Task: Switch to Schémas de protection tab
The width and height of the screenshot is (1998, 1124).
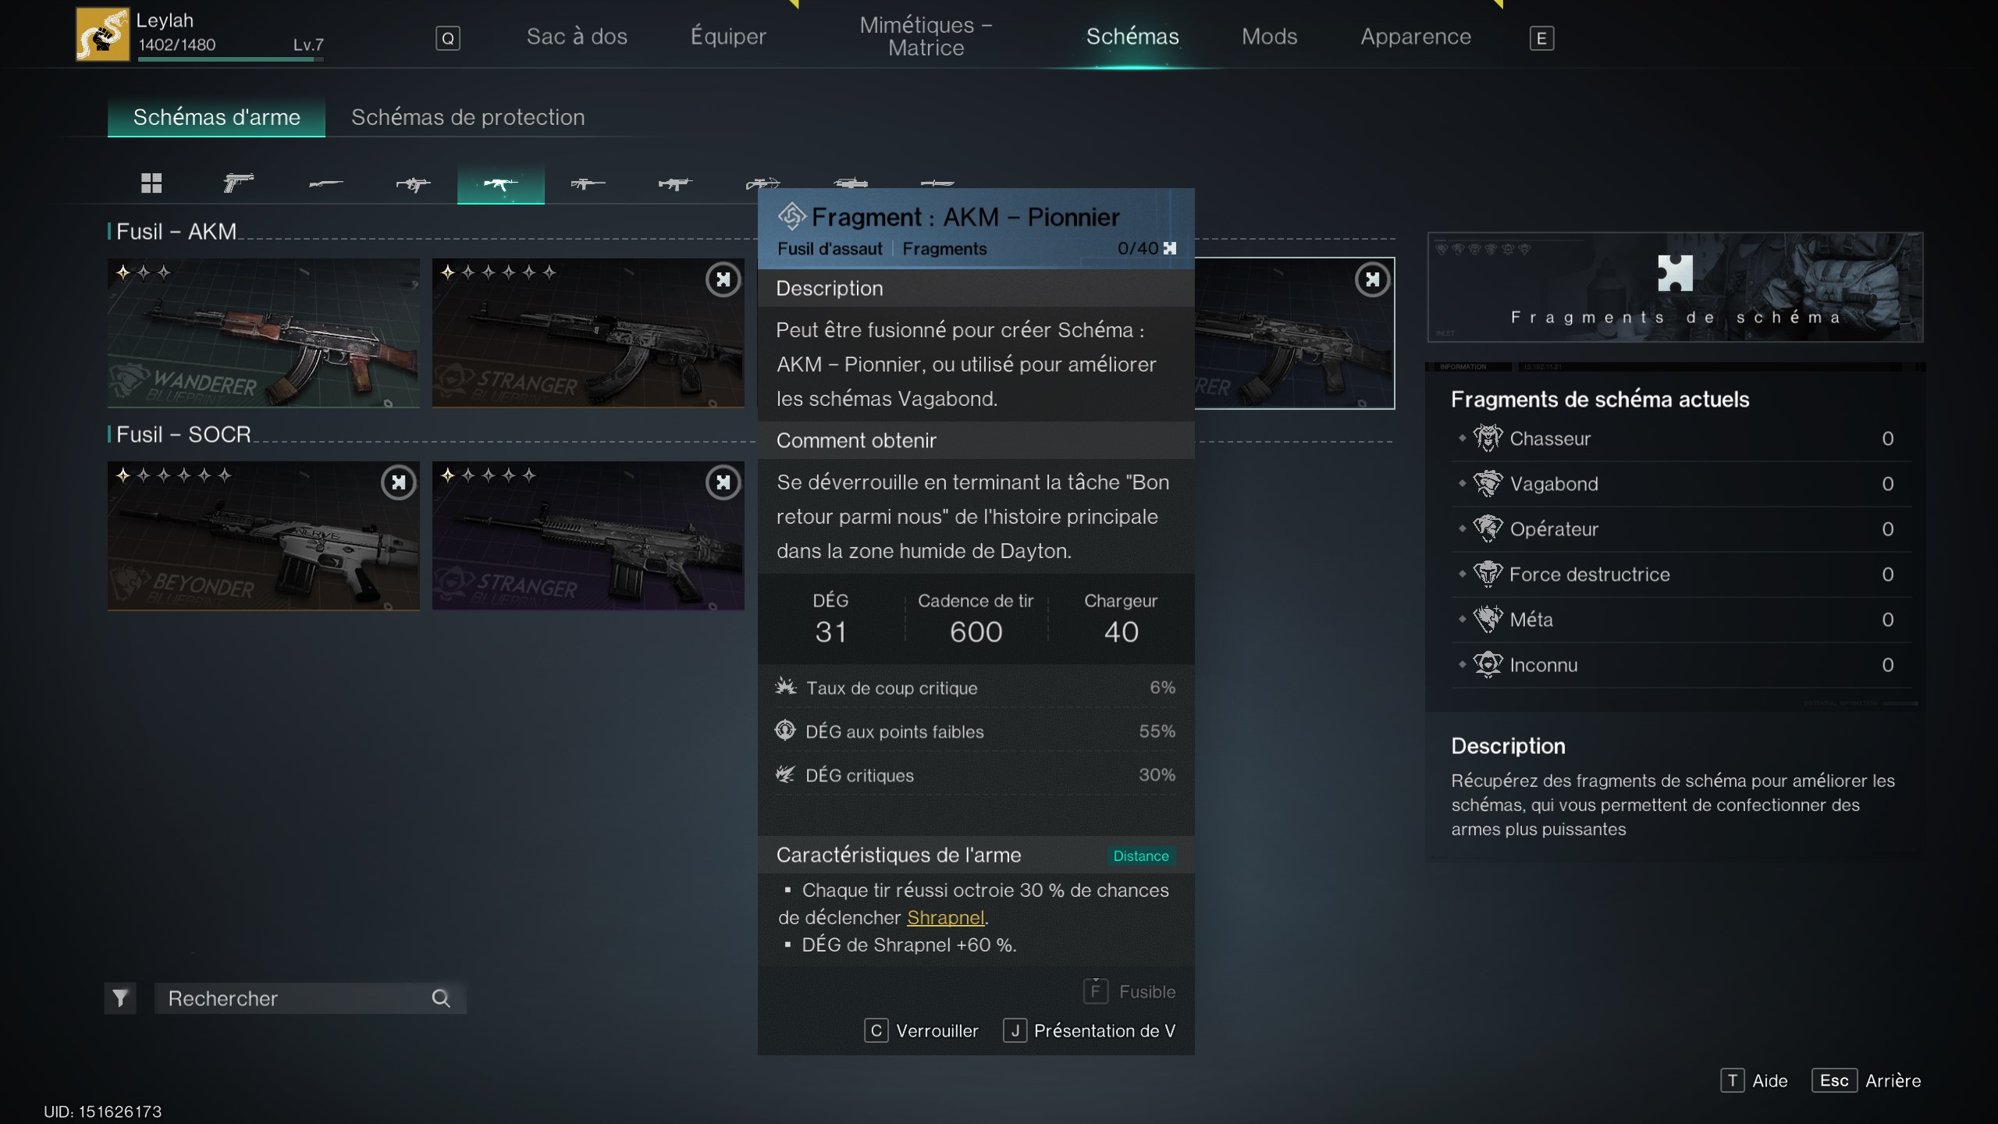Action: pos(468,117)
